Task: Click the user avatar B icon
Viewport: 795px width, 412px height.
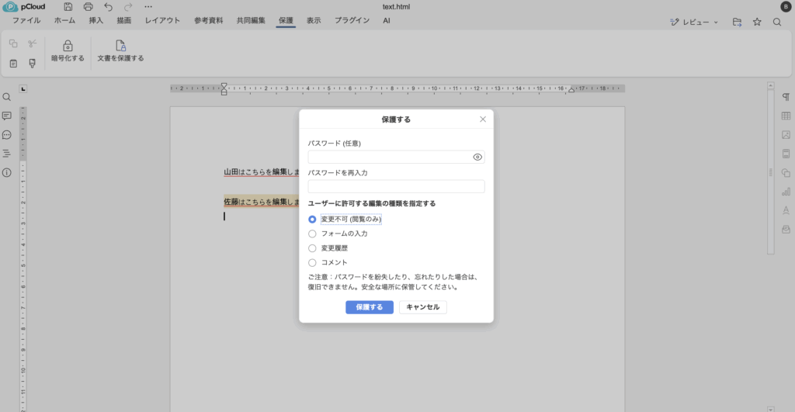Action: coord(786,6)
